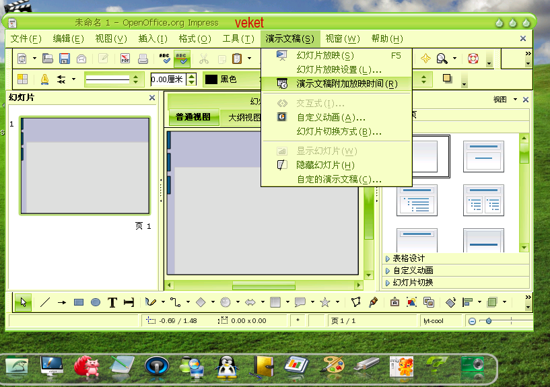Choose 隐藏幻灯片(H) menu entry

click(337, 165)
